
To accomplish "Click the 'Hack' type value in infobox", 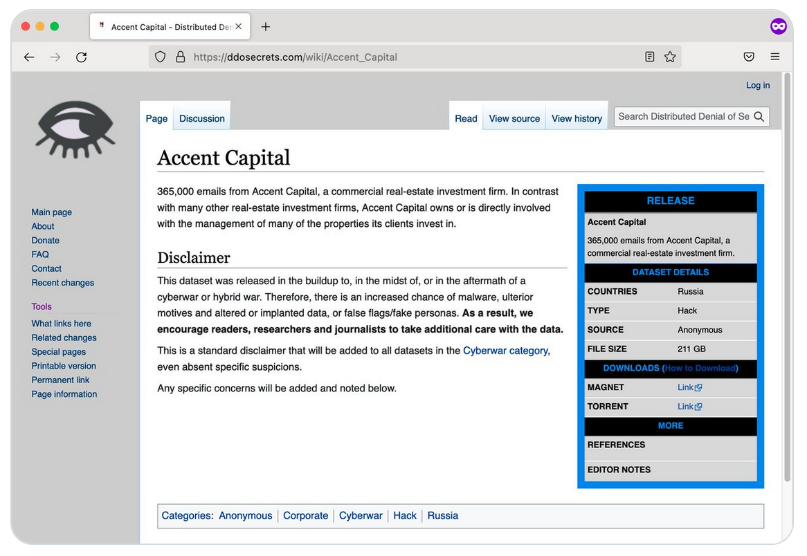I will (687, 311).
